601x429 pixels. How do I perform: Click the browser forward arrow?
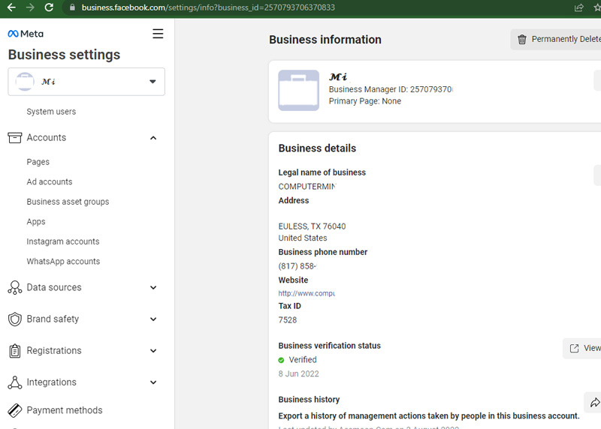(30, 7)
